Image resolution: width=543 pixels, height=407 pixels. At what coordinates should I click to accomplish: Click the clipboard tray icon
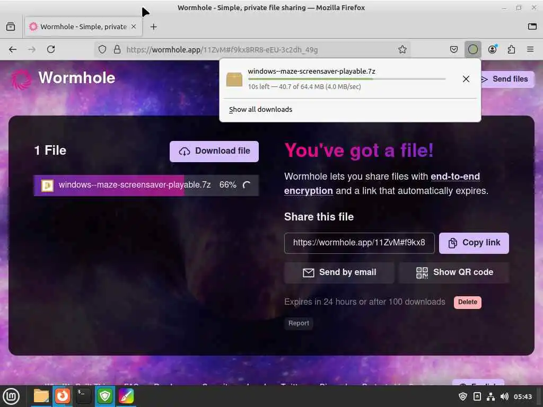(477, 396)
